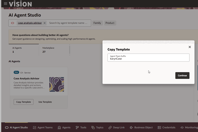Click the Case Analysis Advisor thumbnail image
This screenshot has height=132, width=198.
click(x=56, y=84)
